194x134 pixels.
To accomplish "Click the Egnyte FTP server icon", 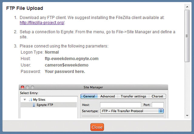I will (34, 105).
